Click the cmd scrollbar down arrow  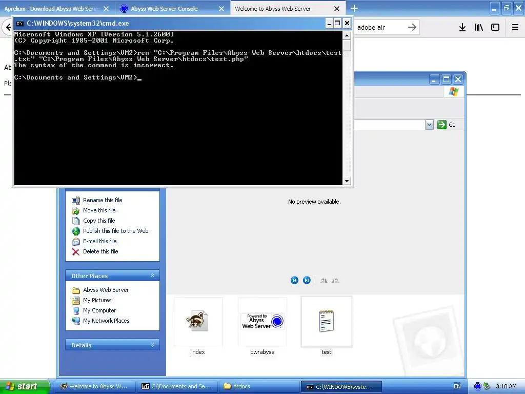347,181
